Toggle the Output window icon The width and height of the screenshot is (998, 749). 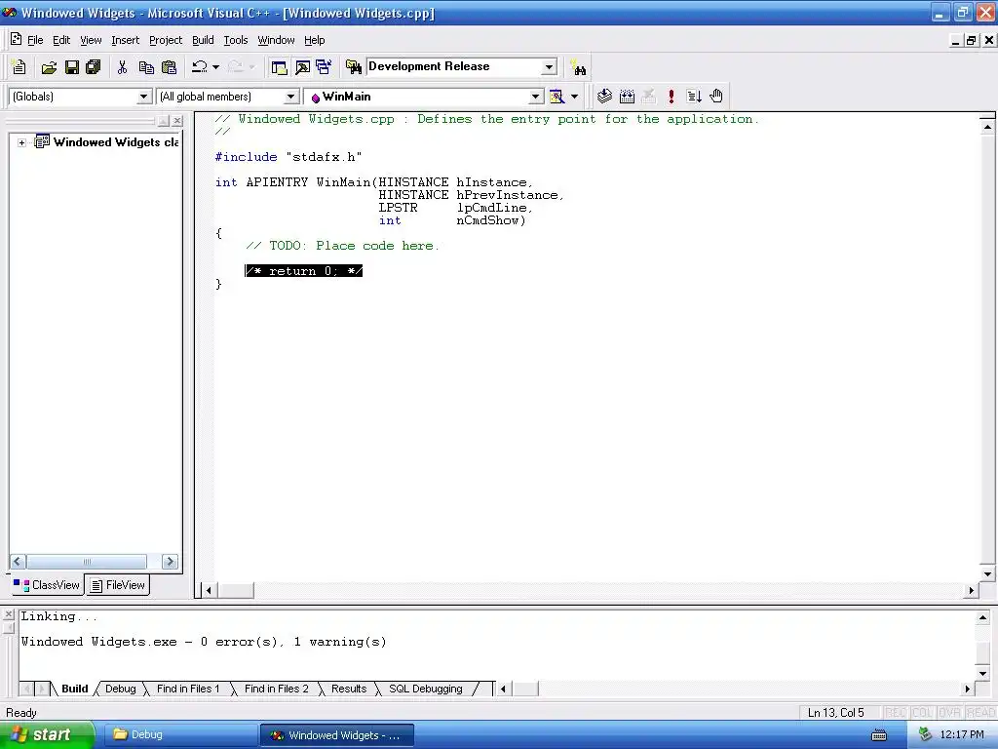(x=302, y=67)
